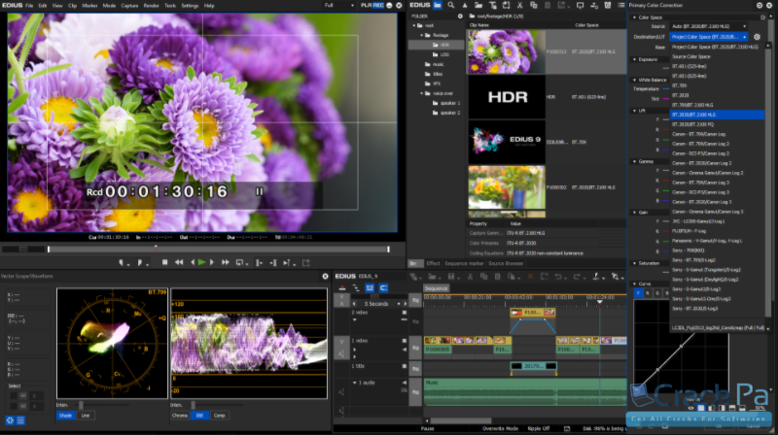
Task: Click the timeline Open project folder icon
Action: [x=432, y=277]
